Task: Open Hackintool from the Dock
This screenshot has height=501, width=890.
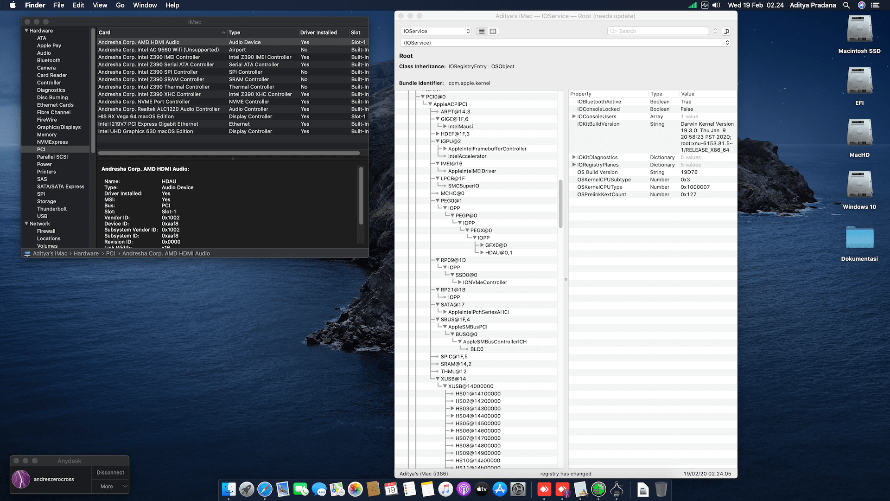Action: point(617,489)
